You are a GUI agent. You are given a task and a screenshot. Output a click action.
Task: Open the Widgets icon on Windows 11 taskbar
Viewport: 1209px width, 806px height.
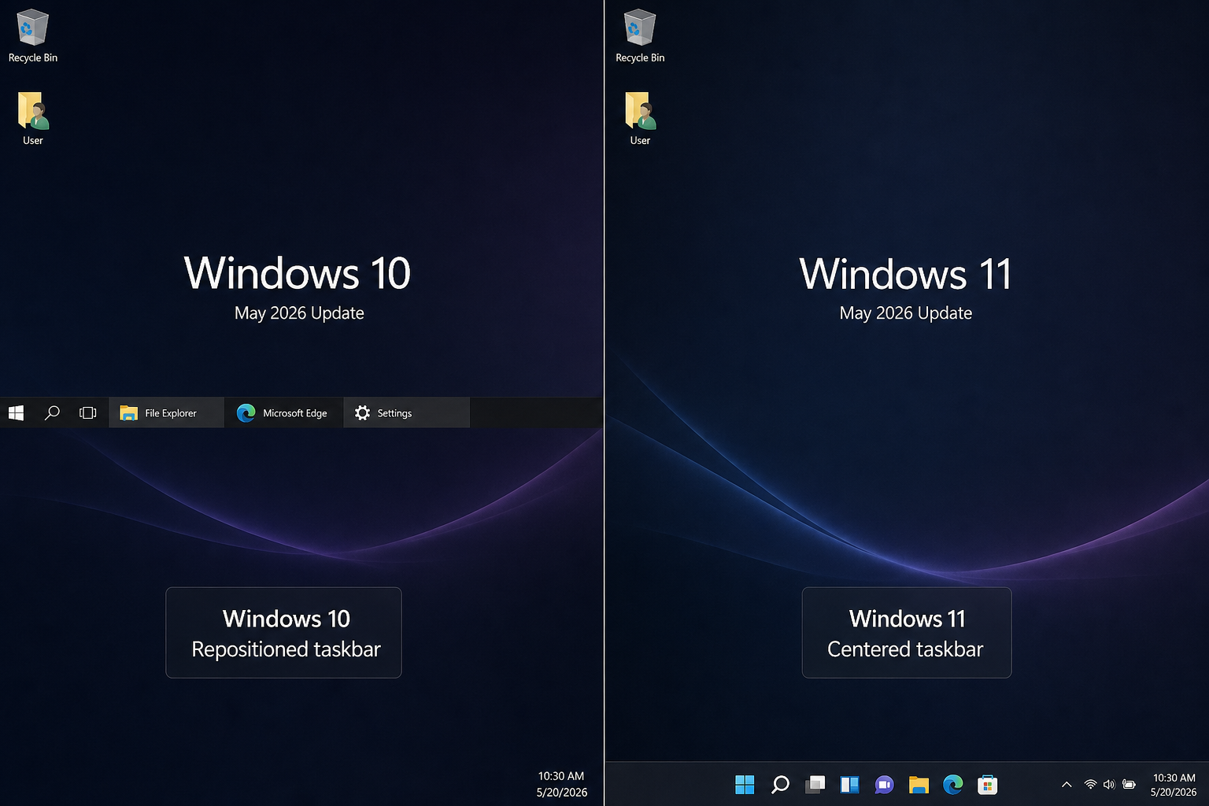click(x=849, y=784)
